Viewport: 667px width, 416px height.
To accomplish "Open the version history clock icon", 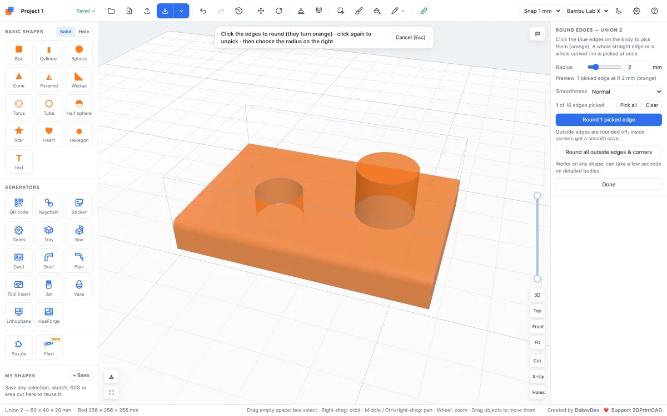I will pyautogui.click(x=238, y=11).
